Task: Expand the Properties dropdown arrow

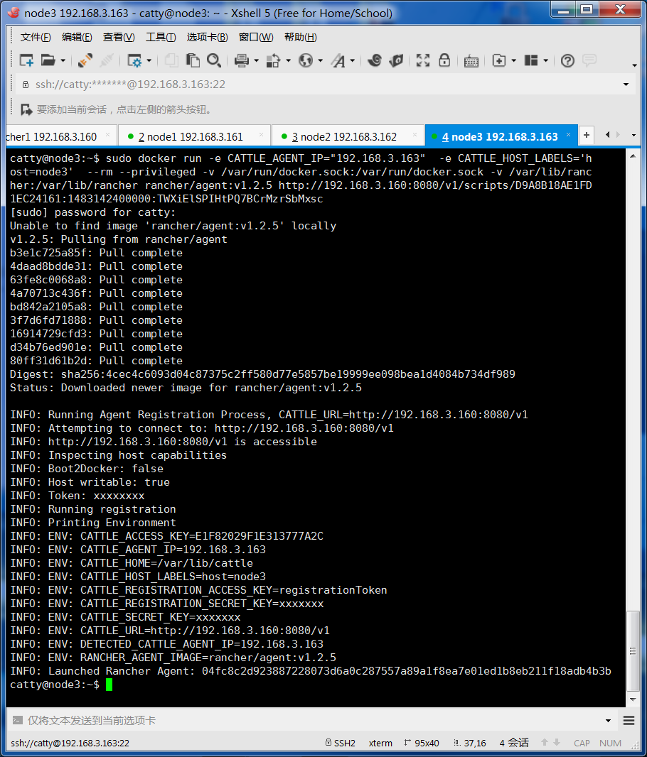Action: (x=149, y=61)
